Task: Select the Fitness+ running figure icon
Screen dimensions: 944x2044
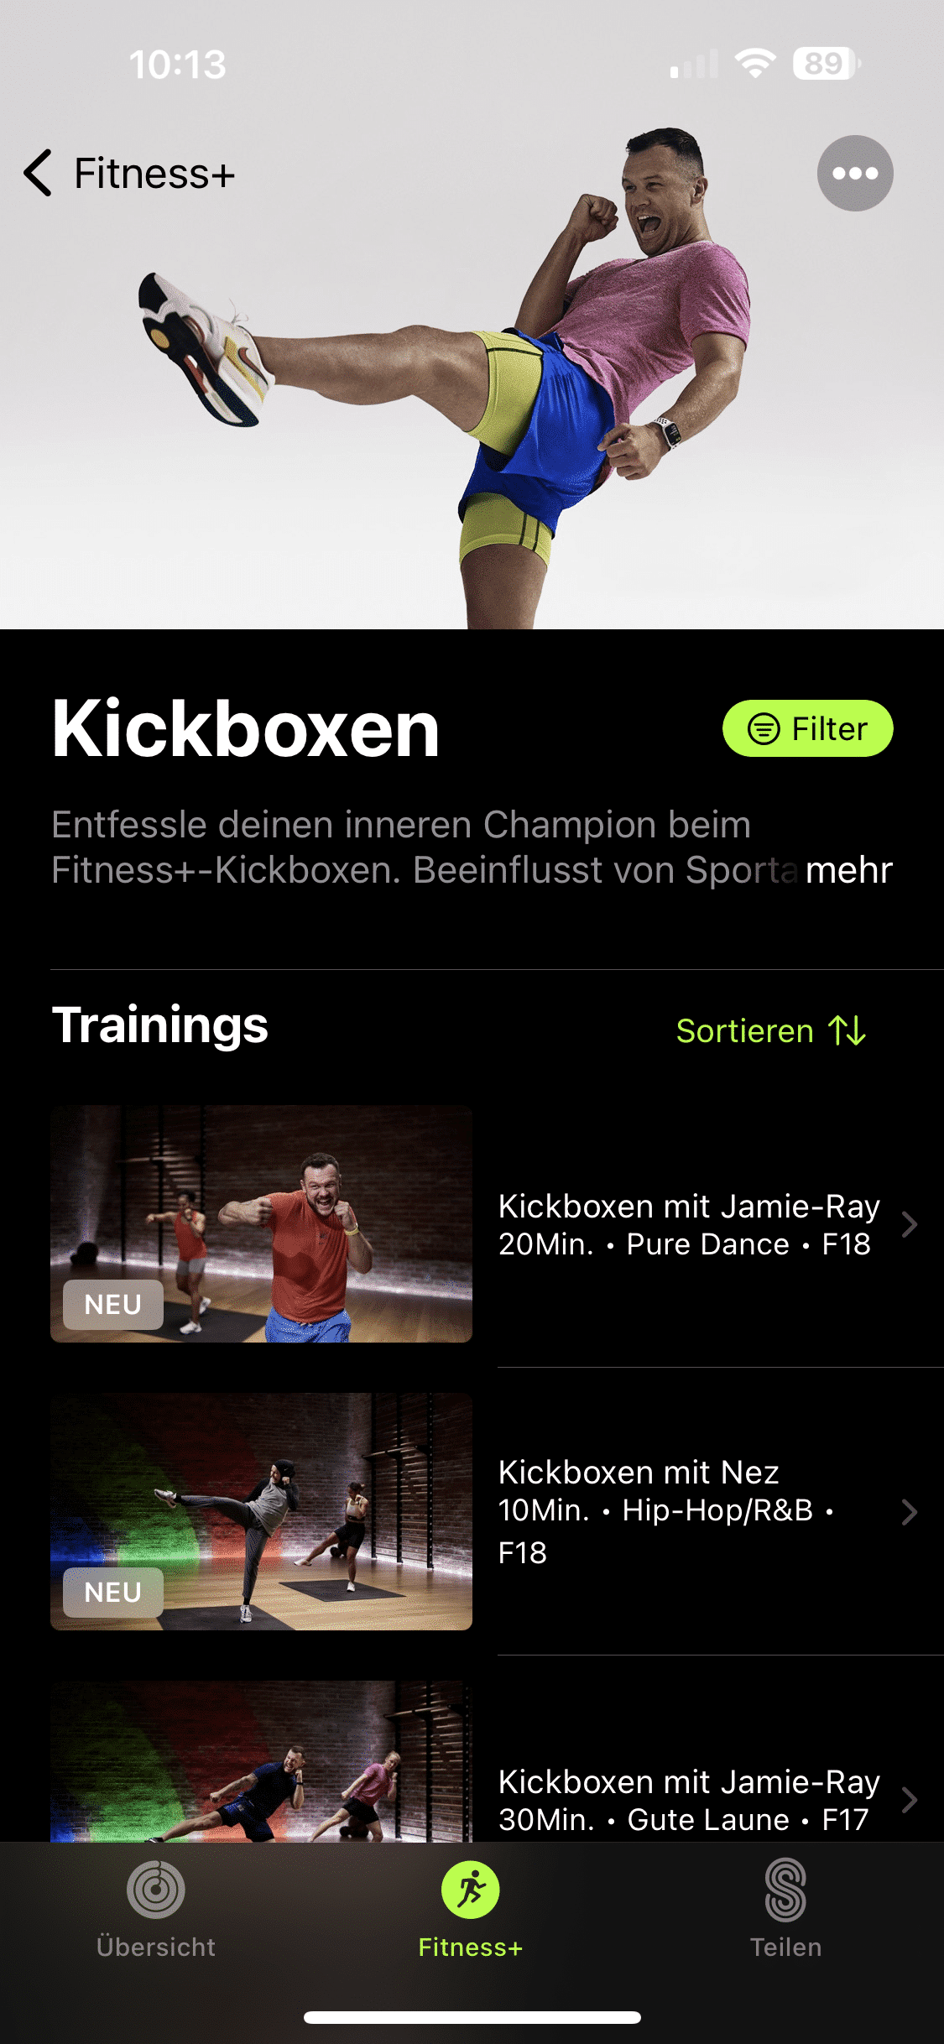Action: click(471, 1890)
